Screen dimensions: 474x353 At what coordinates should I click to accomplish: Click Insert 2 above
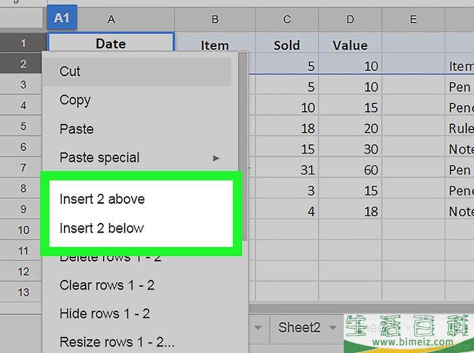click(x=102, y=199)
